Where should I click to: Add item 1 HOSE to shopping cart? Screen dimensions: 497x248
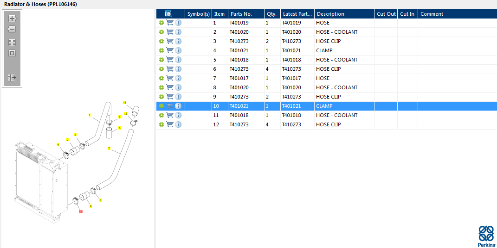[x=170, y=23]
